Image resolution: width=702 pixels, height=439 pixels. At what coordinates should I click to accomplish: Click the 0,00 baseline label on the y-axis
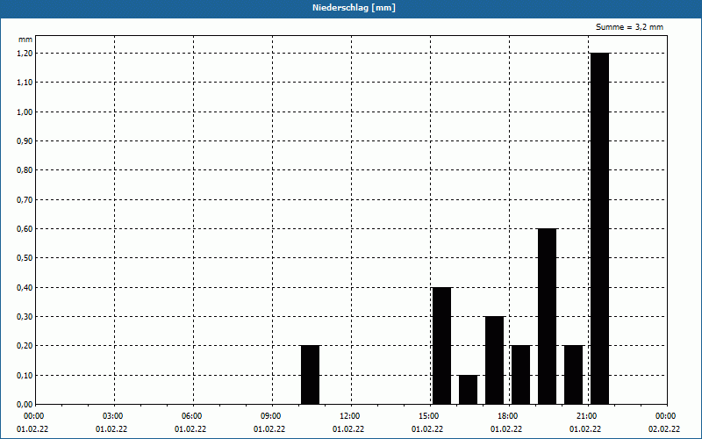click(24, 405)
